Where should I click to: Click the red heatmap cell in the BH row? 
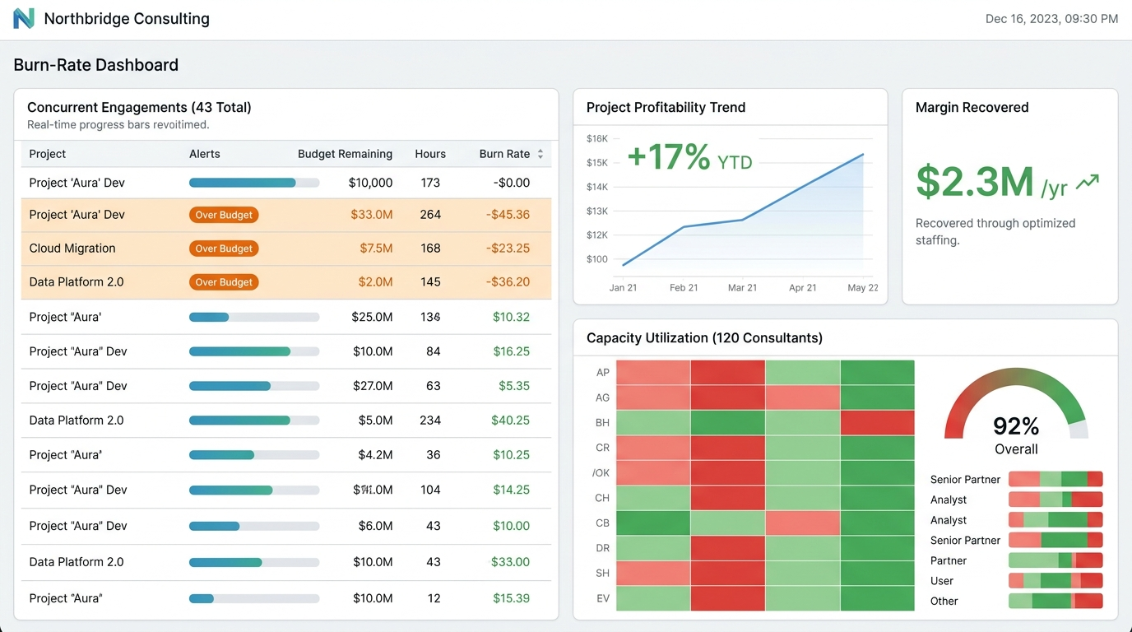877,423
